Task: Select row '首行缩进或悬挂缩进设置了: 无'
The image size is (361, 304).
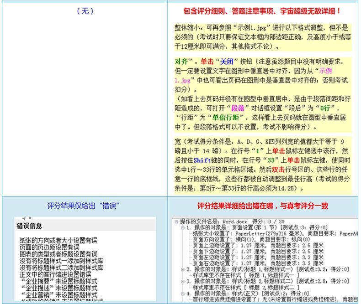Action: (276, 299)
